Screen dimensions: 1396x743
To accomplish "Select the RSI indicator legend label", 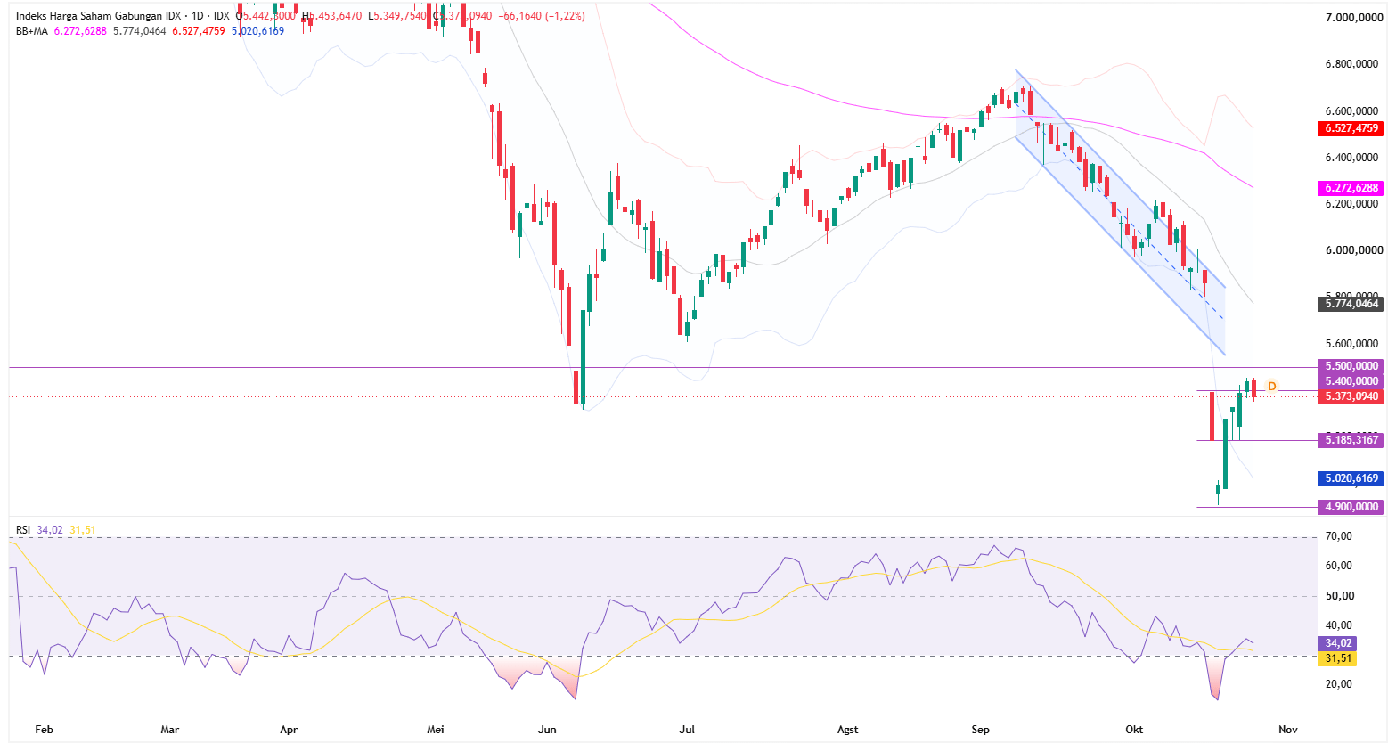I will click(x=23, y=530).
